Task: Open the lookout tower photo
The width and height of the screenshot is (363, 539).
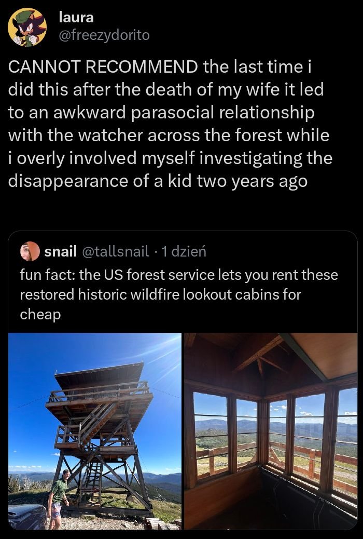Action: pos(95,431)
